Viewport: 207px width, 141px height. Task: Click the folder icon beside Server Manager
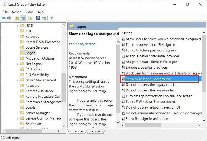click(x=22, y=113)
